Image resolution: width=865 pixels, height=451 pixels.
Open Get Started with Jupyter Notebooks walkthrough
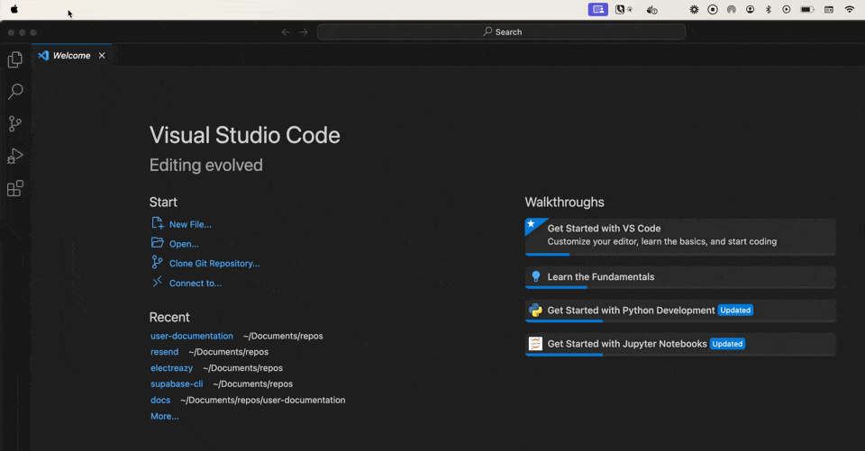[680, 344]
